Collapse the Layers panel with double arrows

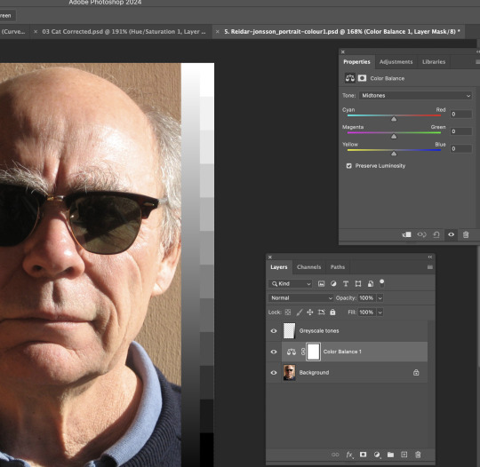click(x=430, y=257)
